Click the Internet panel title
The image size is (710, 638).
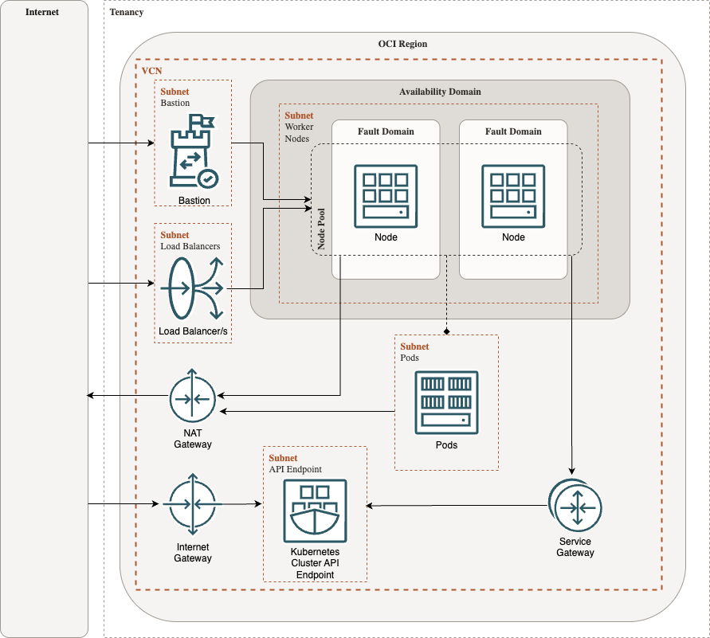click(42, 12)
